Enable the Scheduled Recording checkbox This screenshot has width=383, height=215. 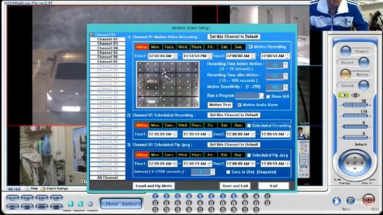(249, 125)
